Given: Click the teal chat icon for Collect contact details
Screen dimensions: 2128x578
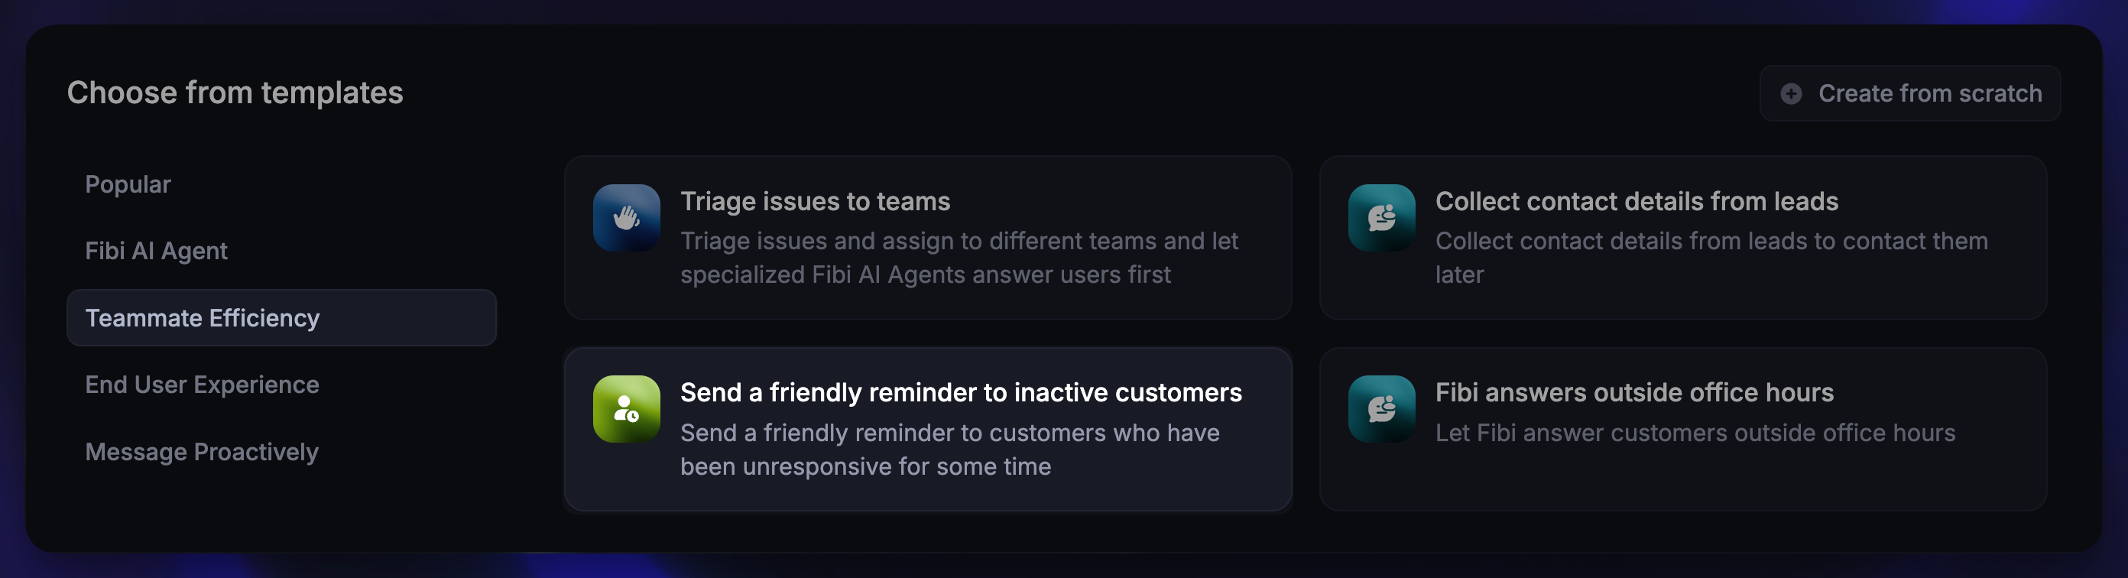Looking at the screenshot, I should (1381, 218).
